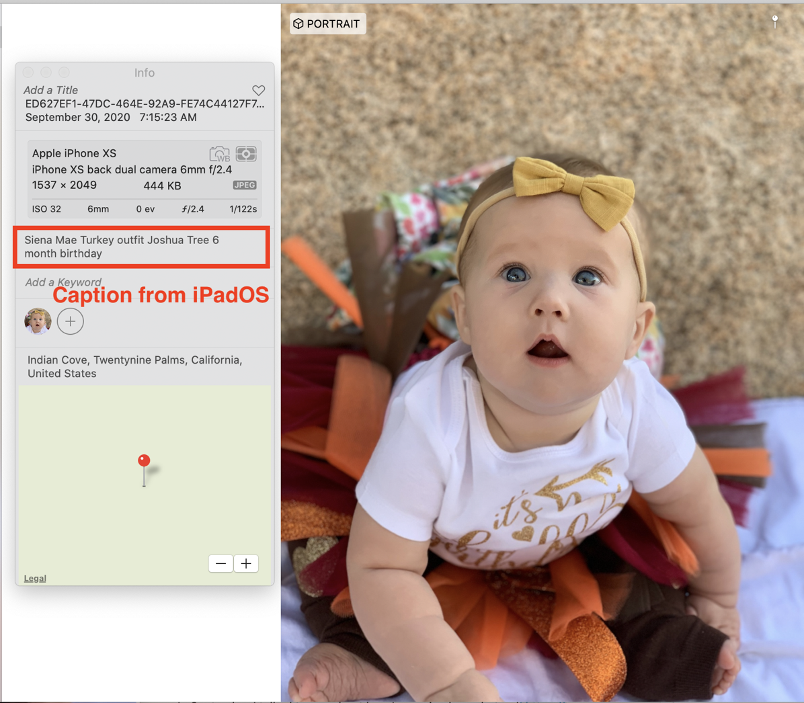Click the Add a Title field
Image resolution: width=804 pixels, height=703 pixels.
[x=51, y=90]
